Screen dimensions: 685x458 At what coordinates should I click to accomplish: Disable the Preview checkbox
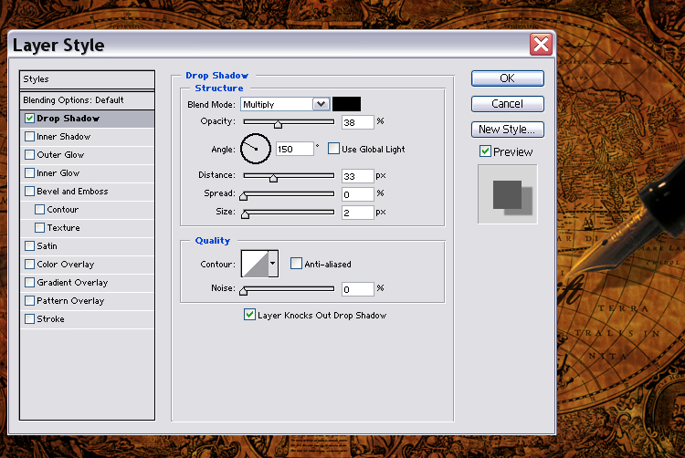[x=485, y=151]
